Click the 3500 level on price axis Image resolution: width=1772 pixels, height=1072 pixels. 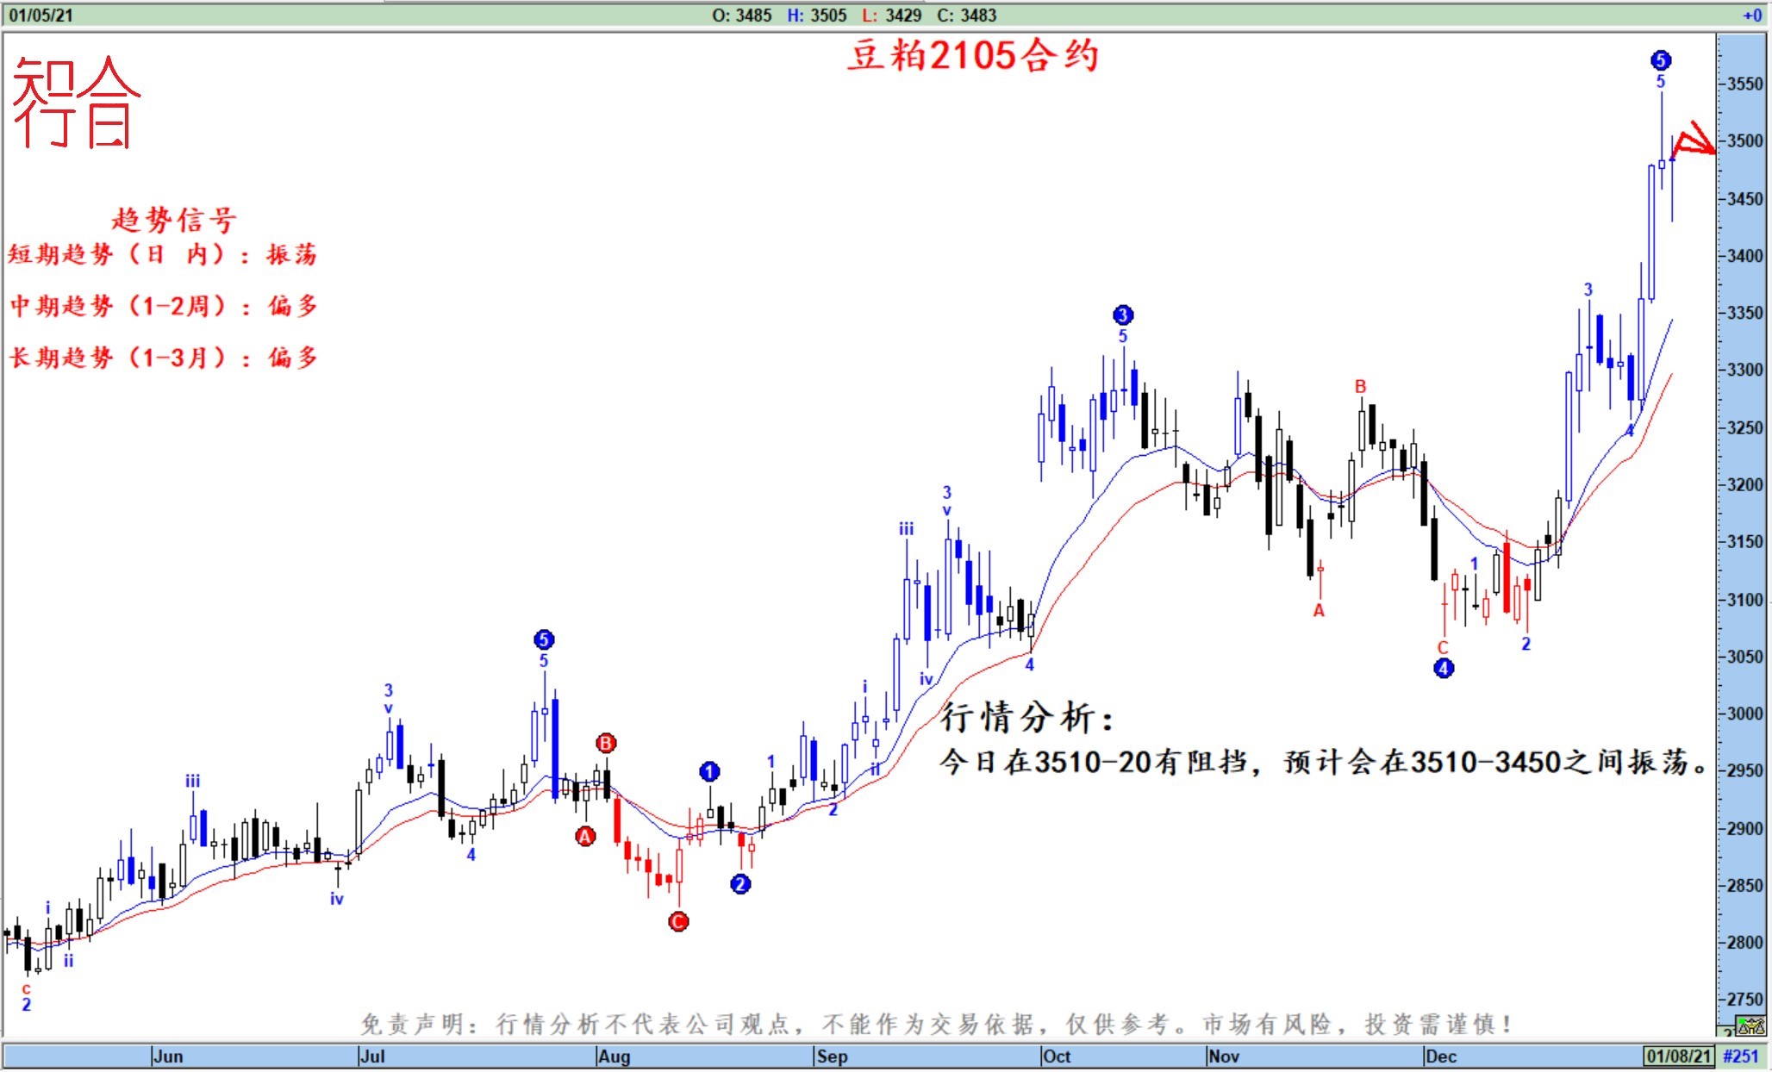coord(1746,140)
